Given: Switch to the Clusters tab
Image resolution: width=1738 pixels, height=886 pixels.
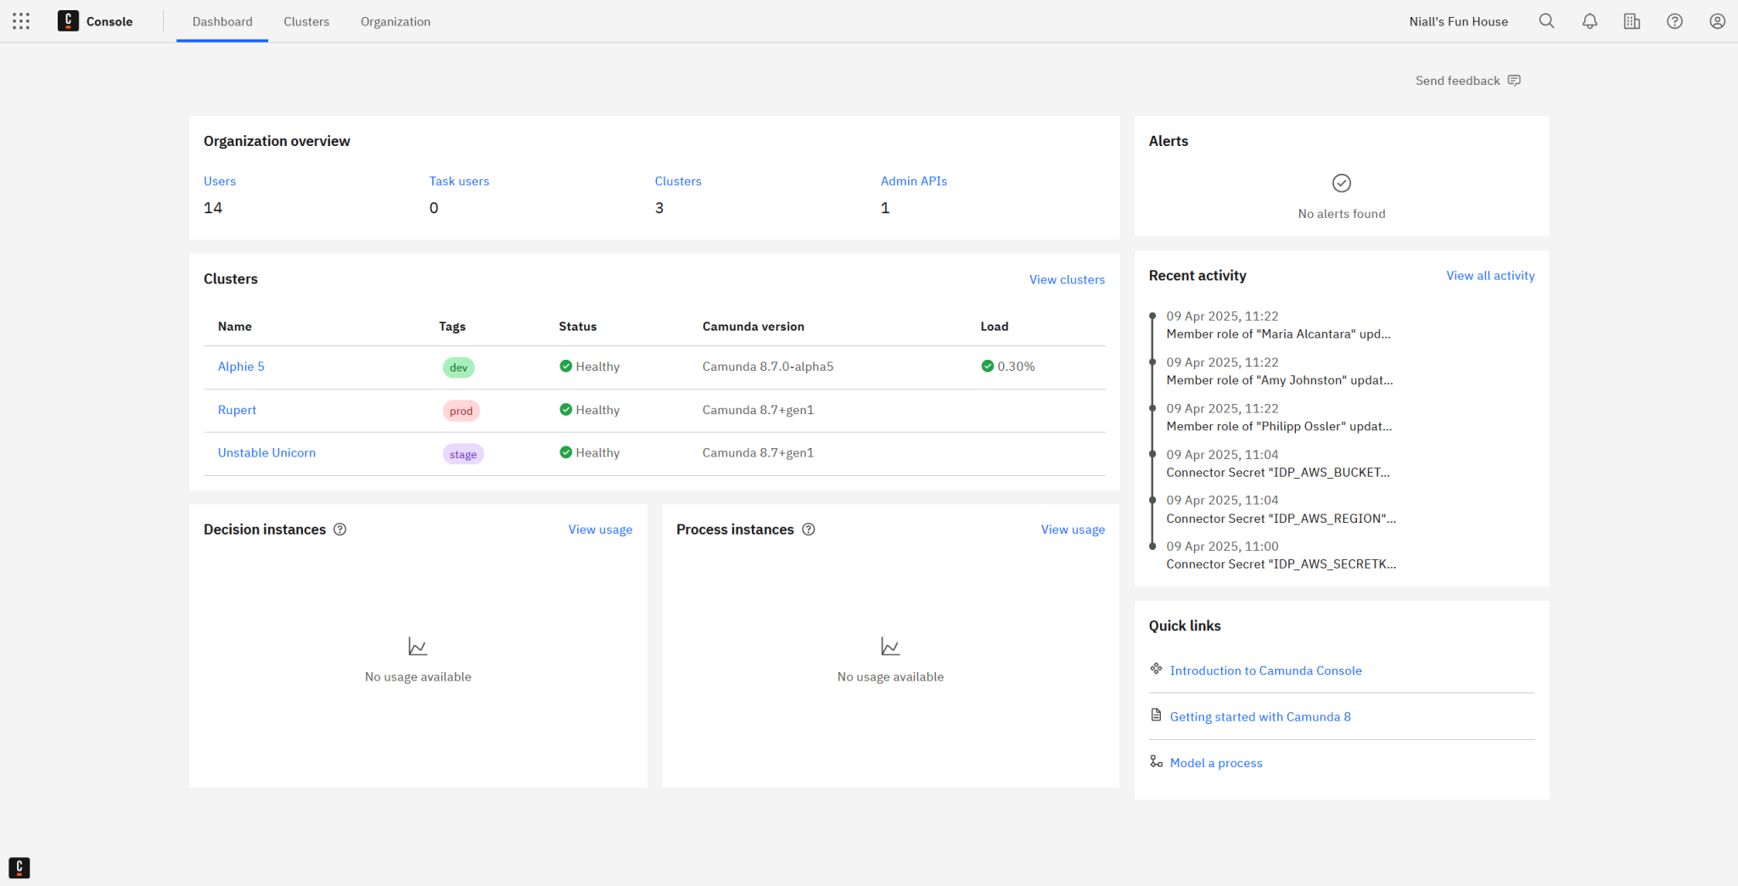Looking at the screenshot, I should pyautogui.click(x=306, y=21).
